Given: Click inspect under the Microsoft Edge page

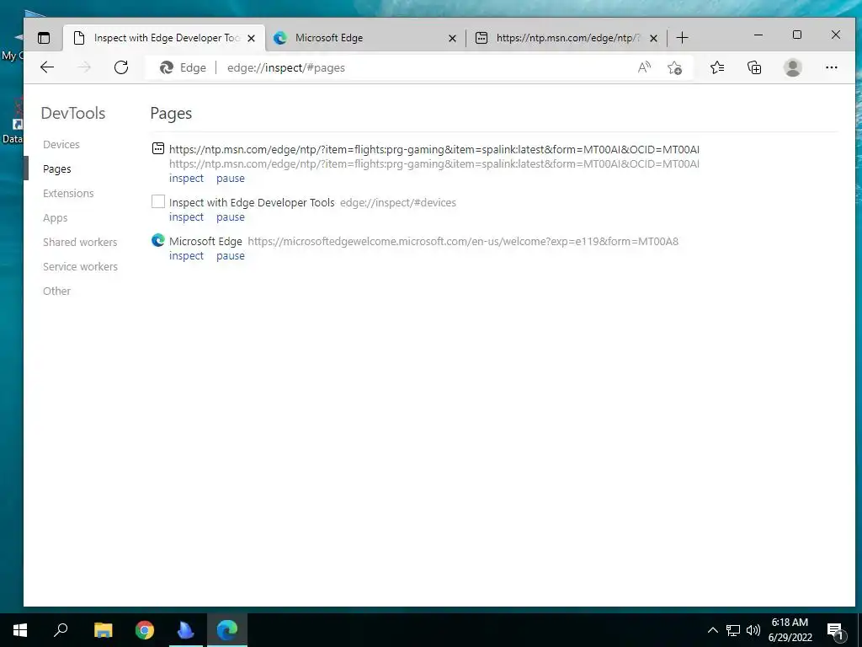Looking at the screenshot, I should [186, 256].
